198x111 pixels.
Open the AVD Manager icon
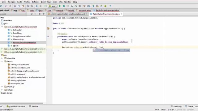coord(97,6)
